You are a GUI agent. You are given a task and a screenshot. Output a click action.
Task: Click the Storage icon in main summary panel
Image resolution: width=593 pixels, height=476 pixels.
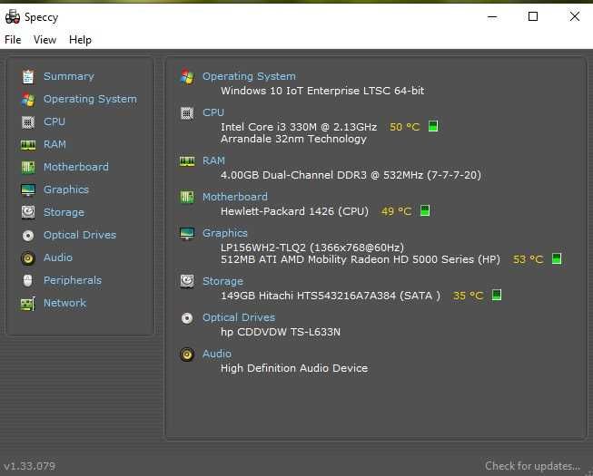[x=187, y=281]
